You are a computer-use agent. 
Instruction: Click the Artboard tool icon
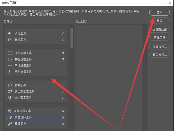(10, 40)
